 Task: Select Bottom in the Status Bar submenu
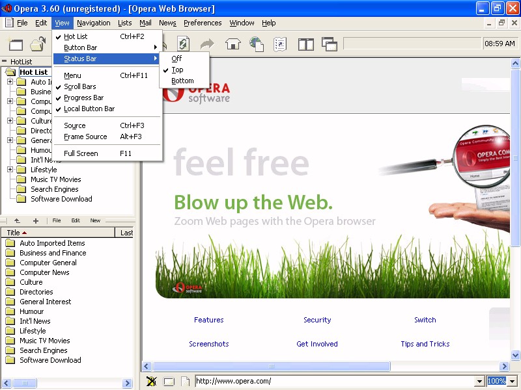[x=184, y=81]
